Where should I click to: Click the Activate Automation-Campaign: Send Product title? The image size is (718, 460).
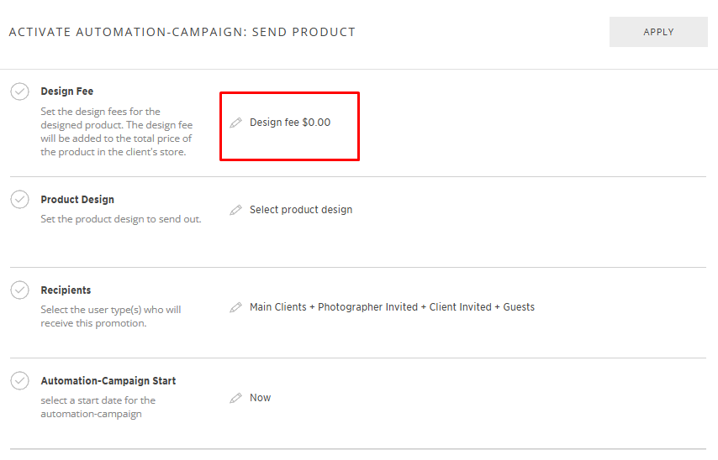coord(182,32)
